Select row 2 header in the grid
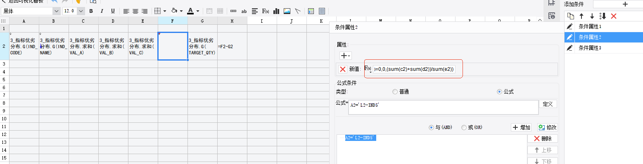The height and width of the screenshot is (164, 643). click(x=4, y=46)
